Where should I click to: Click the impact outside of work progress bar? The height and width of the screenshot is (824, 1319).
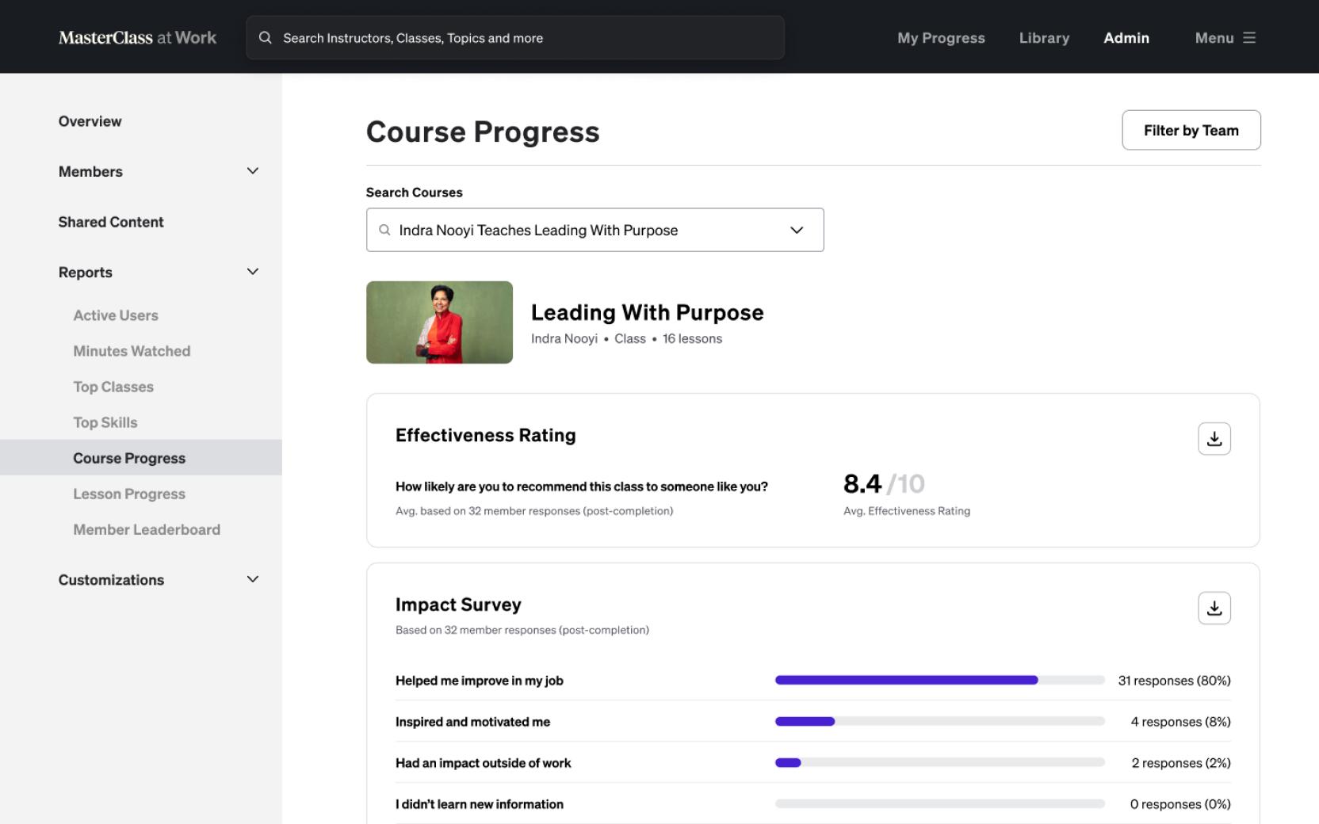click(940, 762)
